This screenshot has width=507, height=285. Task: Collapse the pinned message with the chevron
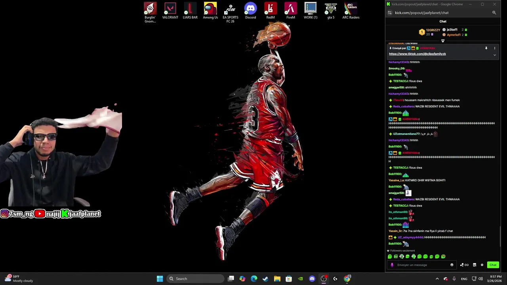(494, 55)
